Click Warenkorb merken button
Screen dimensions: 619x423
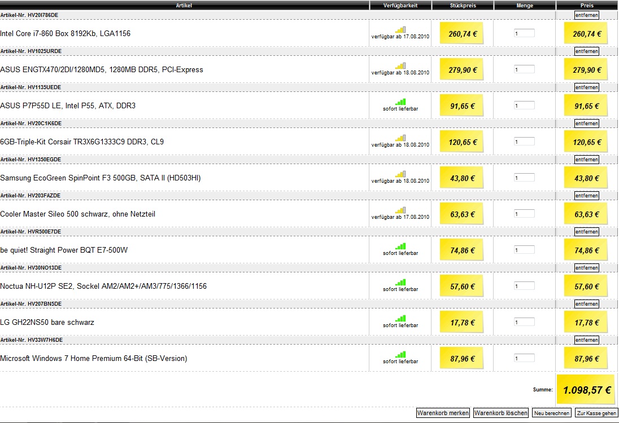tap(443, 413)
